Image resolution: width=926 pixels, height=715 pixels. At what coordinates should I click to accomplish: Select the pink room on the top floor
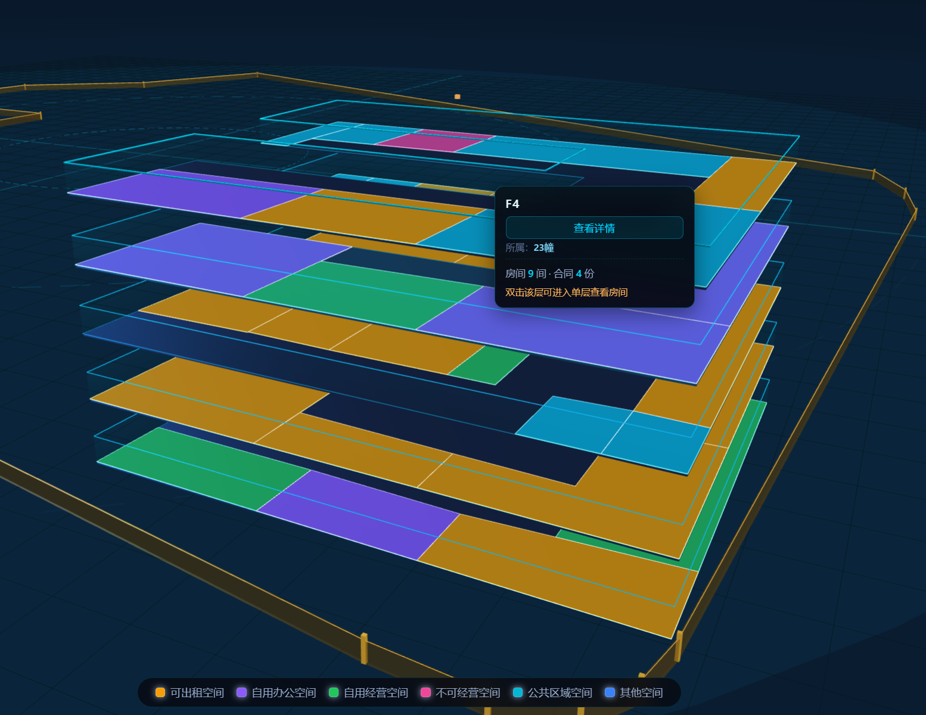click(x=434, y=141)
